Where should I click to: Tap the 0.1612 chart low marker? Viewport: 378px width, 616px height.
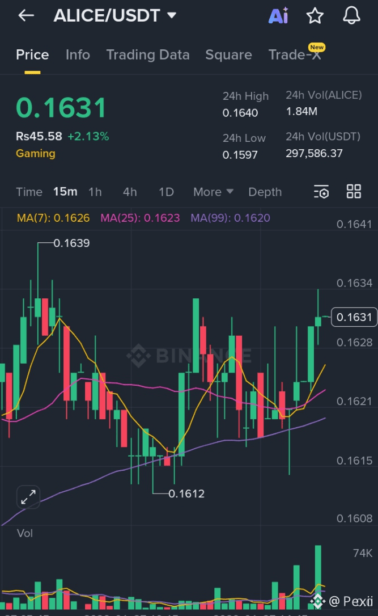186,494
